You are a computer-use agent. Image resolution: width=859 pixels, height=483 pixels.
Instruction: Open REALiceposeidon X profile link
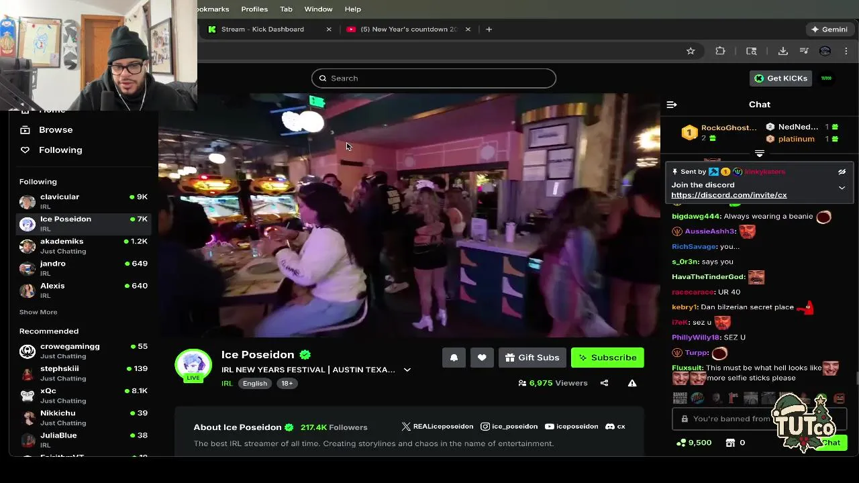(437, 427)
